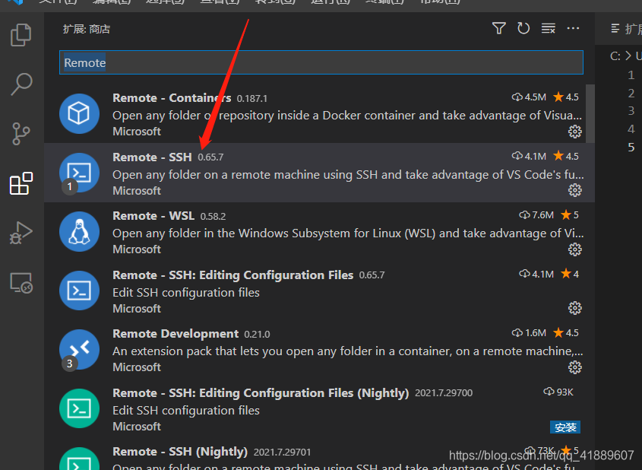Viewport: 642px width, 470px height.
Task: Open the Remote Explorer view
Action: [21, 283]
